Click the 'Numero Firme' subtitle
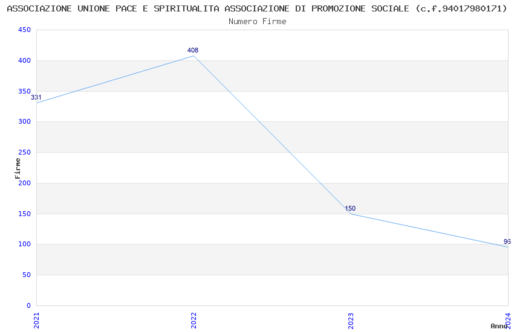The height and width of the screenshot is (332, 514). pos(257,21)
